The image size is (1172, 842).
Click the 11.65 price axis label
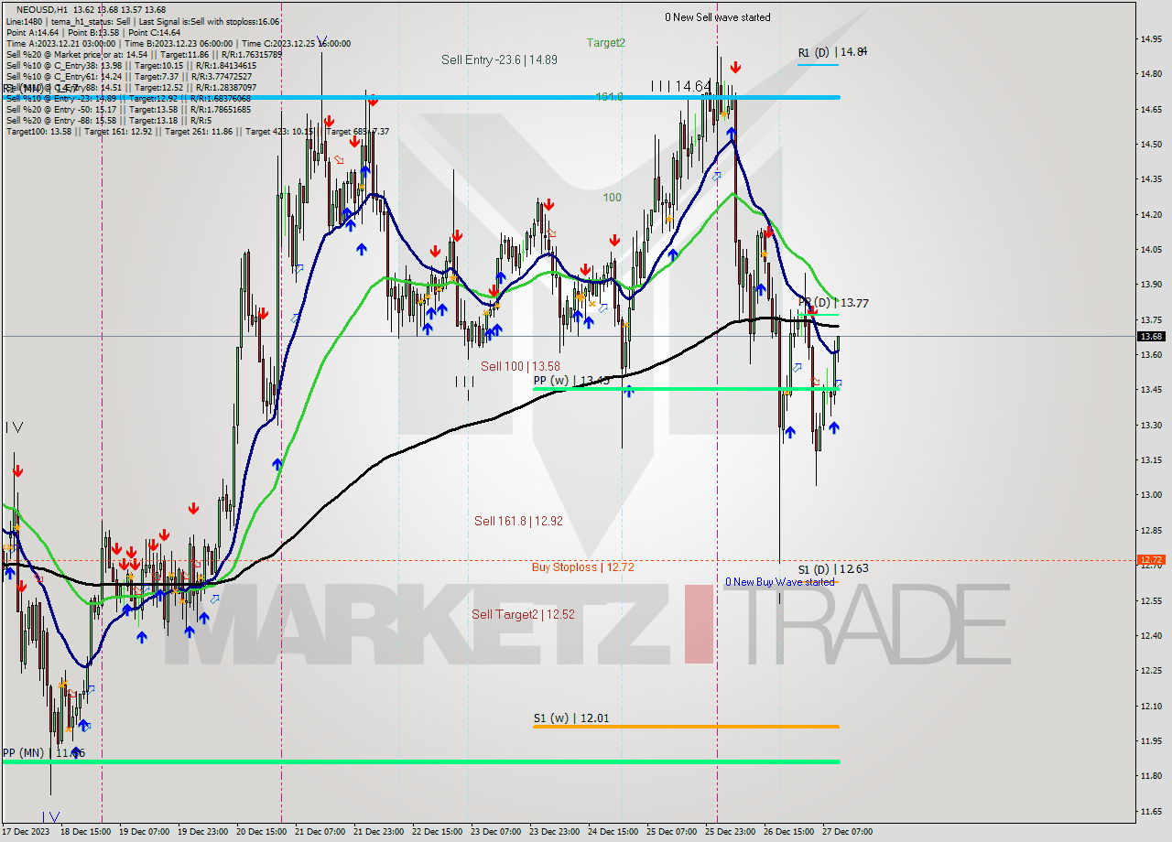[x=1151, y=811]
